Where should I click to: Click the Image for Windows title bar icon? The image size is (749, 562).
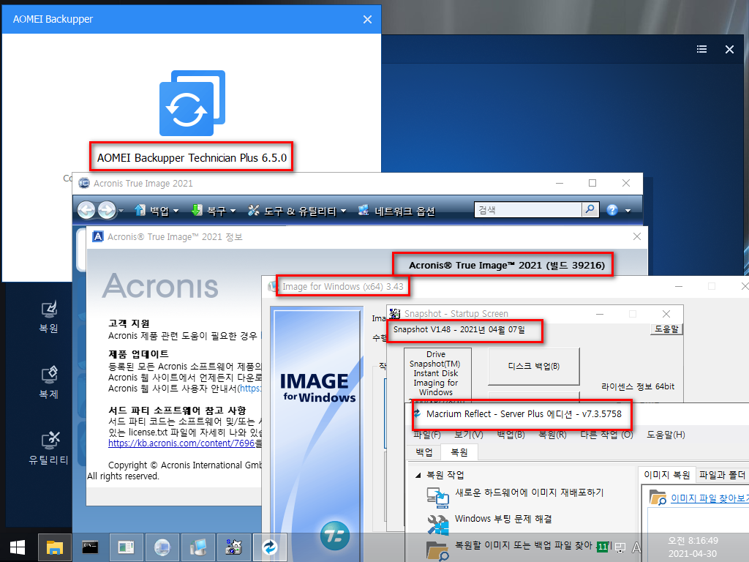click(x=272, y=287)
